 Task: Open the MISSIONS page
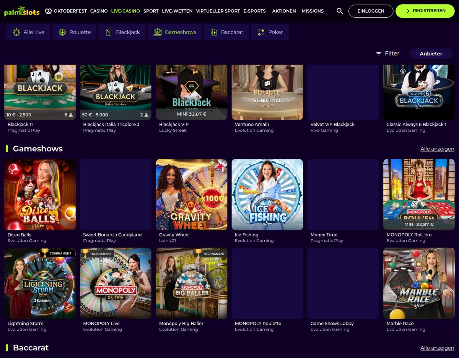click(x=313, y=11)
